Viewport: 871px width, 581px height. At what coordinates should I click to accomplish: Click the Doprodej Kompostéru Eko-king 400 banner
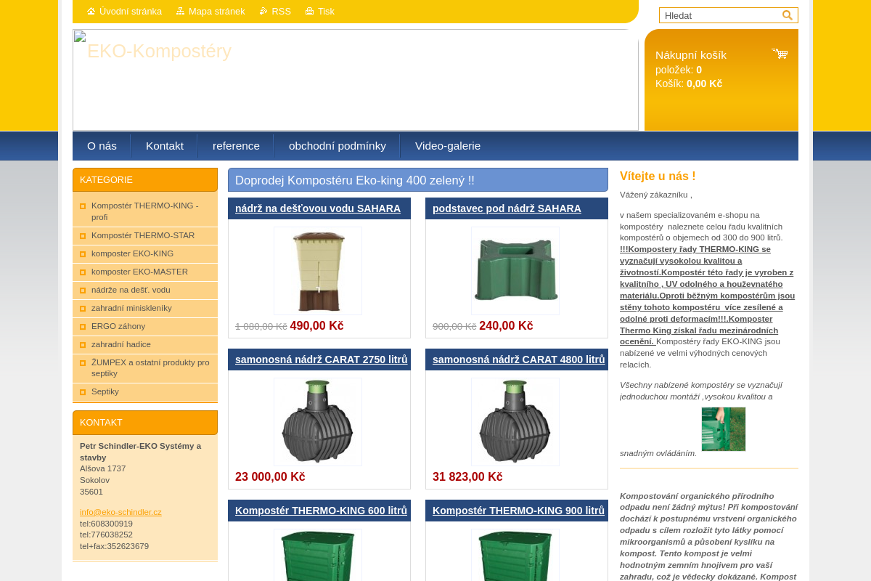click(418, 180)
